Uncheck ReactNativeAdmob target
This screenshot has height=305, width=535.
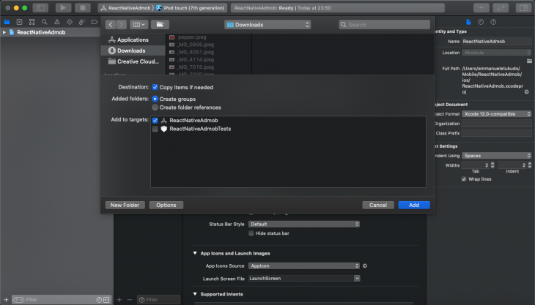[155, 121]
